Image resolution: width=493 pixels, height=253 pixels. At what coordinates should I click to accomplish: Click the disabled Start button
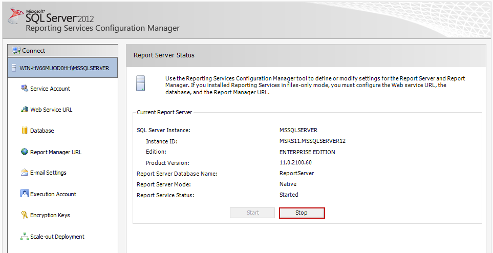253,213
